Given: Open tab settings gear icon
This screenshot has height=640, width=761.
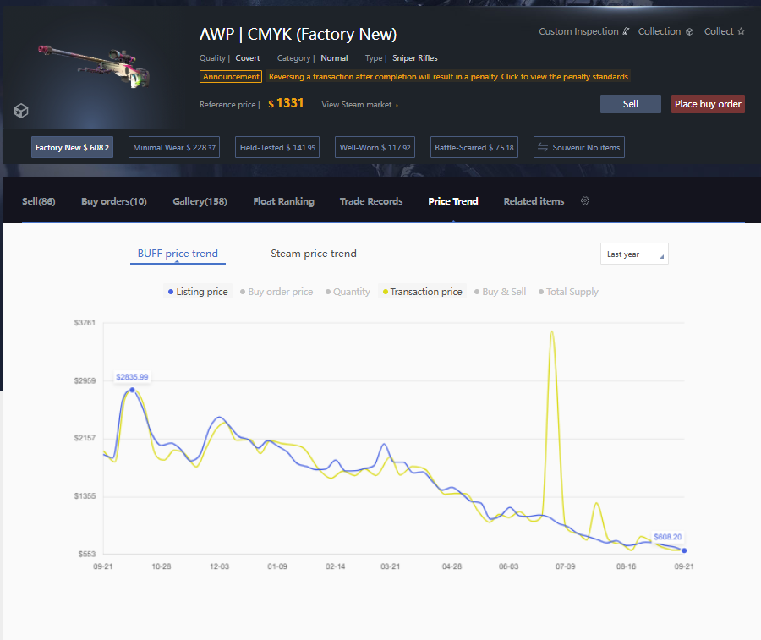Looking at the screenshot, I should pos(585,201).
